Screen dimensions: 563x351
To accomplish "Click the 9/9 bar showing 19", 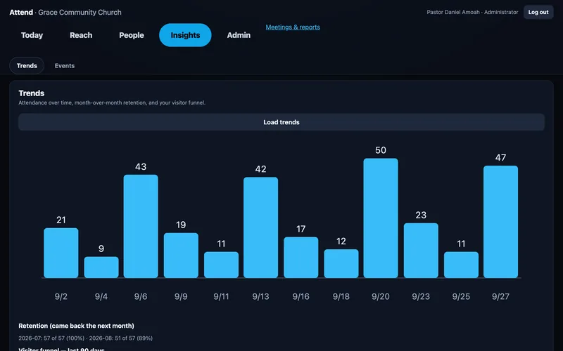I will (181, 256).
